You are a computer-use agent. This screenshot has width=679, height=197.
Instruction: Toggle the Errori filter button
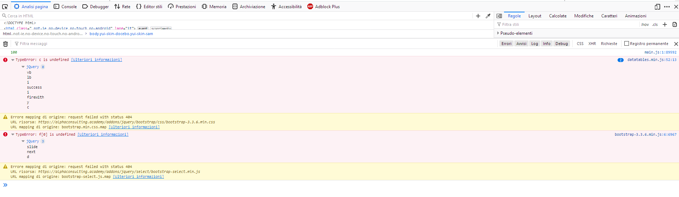pos(506,44)
